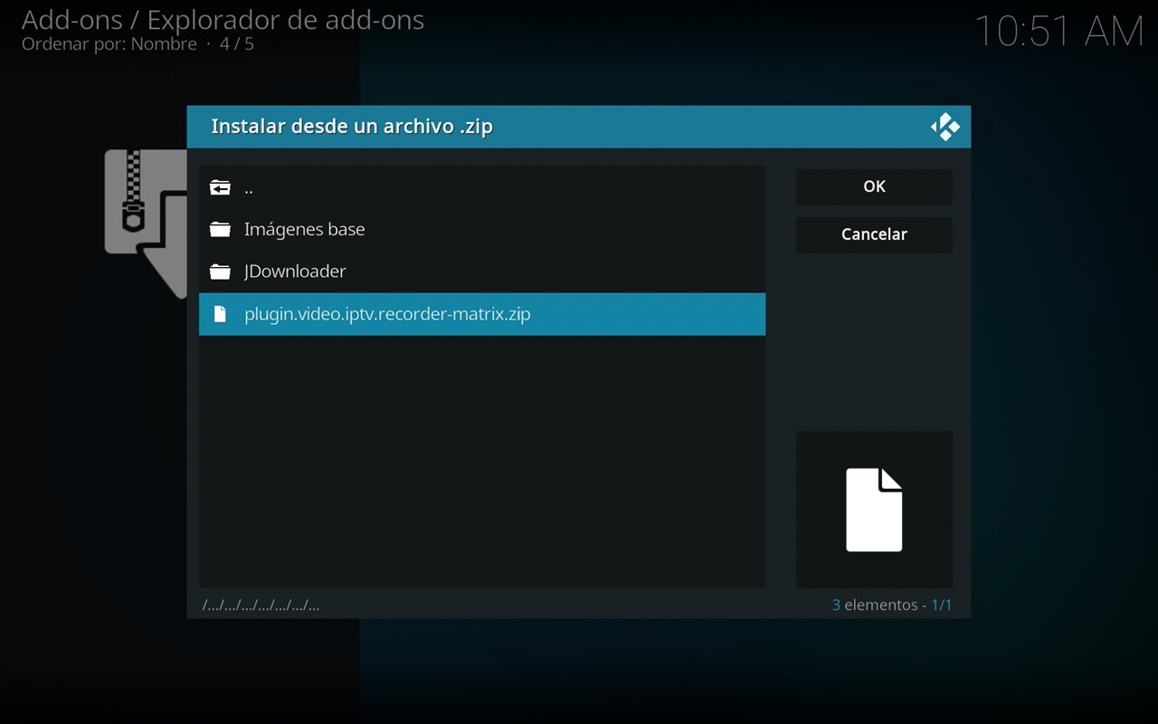Click the 'Ordenar por: Nombre' sort option
This screenshot has width=1158, height=724.
109,43
